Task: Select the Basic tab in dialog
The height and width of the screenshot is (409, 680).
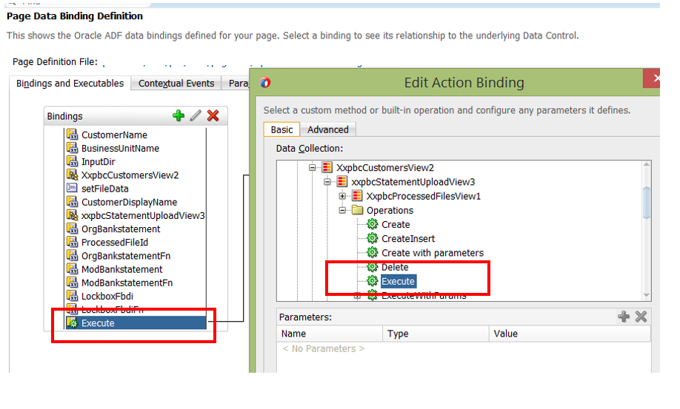Action: coord(281,129)
